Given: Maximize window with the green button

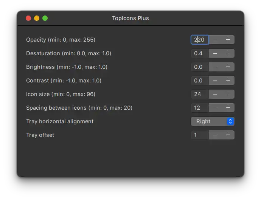Looking at the screenshot, I should [45, 18].
